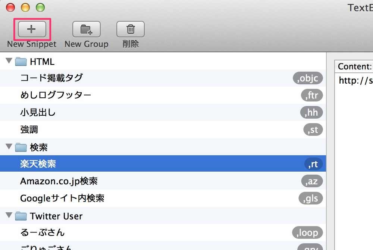The width and height of the screenshot is (373, 250).
Task: Click the ,ftr abbreviation badge
Action: pos(312,95)
